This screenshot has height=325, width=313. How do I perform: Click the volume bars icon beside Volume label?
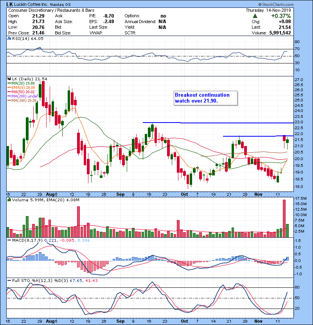[x=9, y=200]
